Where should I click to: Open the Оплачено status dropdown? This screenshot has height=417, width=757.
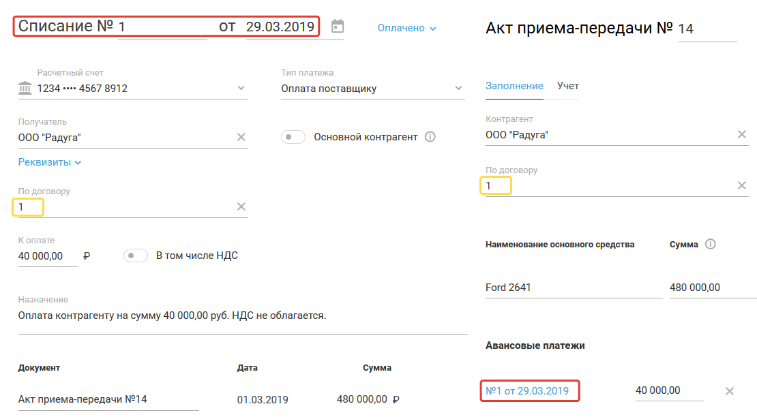tap(406, 29)
